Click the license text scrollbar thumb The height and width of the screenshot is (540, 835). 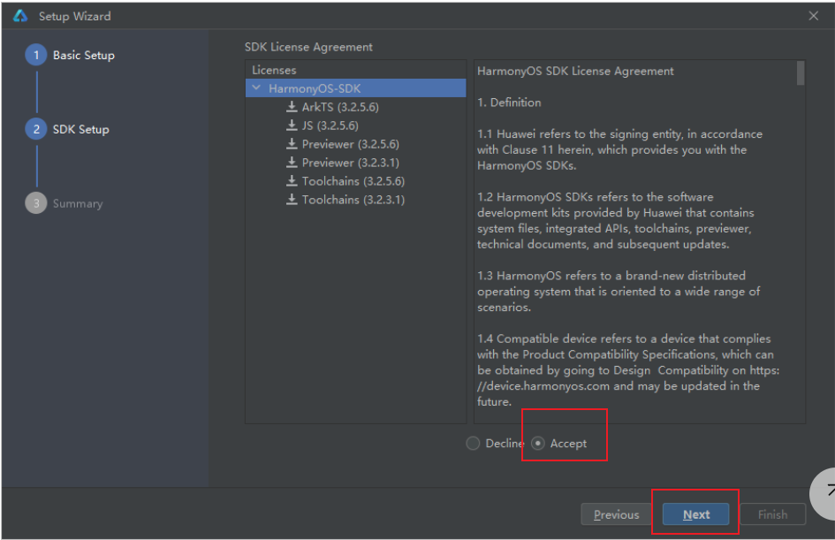pyautogui.click(x=800, y=73)
